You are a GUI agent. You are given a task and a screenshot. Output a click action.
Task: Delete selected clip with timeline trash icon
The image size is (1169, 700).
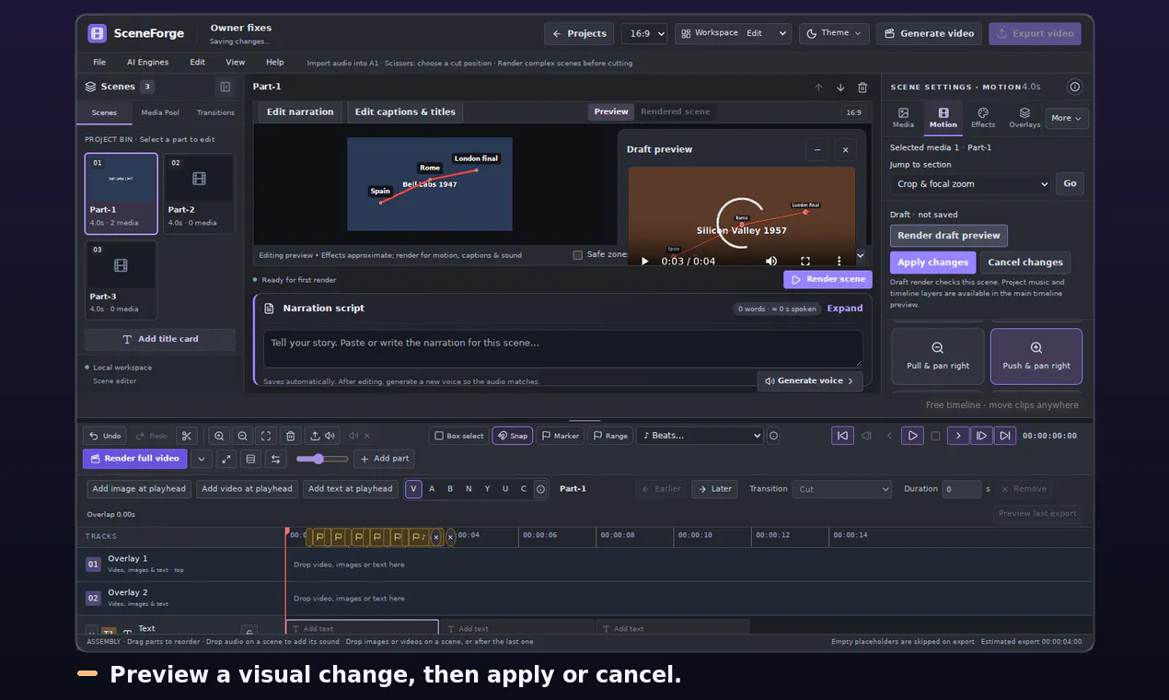point(290,436)
